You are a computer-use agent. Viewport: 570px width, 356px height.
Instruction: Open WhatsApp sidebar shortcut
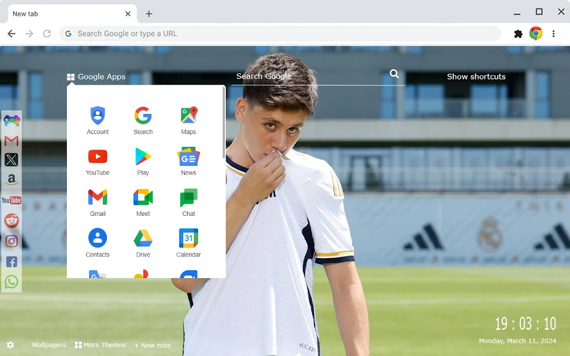pyautogui.click(x=11, y=282)
